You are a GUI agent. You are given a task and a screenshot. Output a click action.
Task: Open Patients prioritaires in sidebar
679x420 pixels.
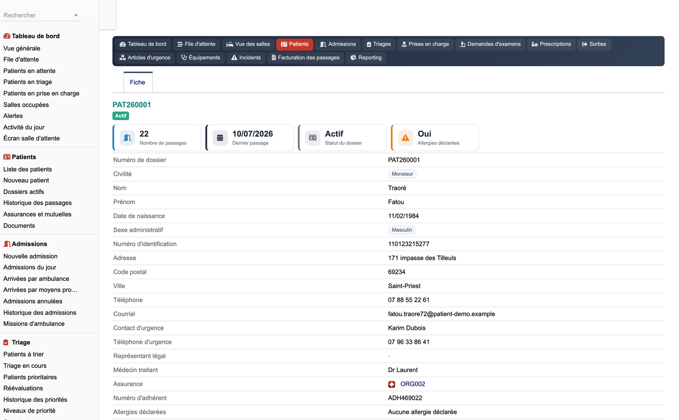(30, 377)
